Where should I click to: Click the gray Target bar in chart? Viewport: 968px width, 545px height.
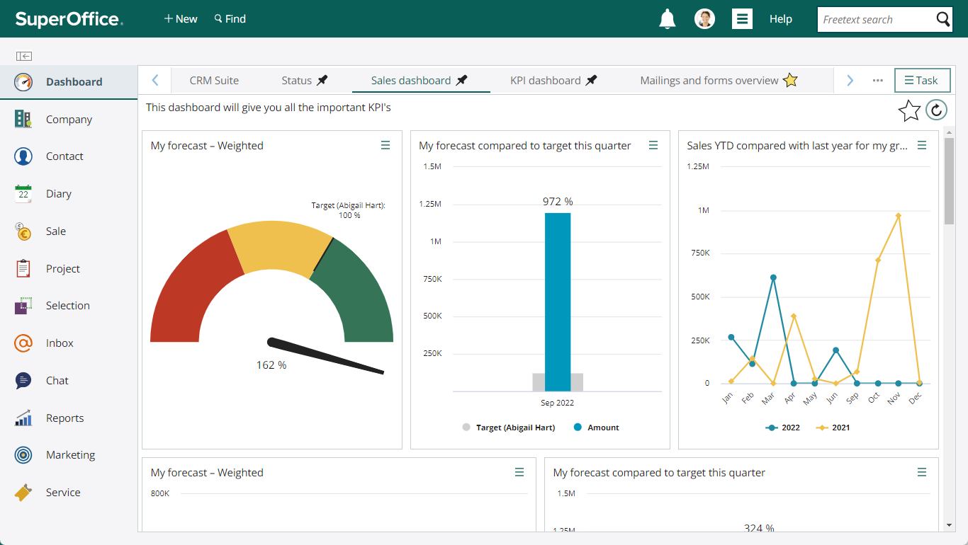tap(539, 382)
